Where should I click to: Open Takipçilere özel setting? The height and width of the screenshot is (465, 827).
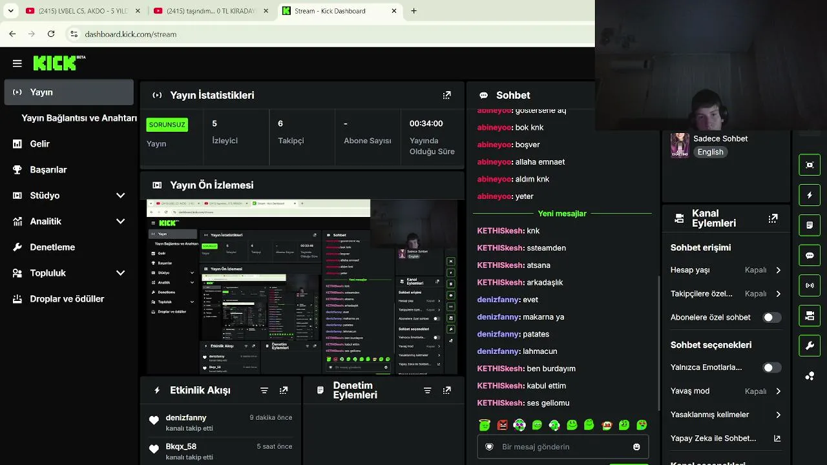pos(726,294)
